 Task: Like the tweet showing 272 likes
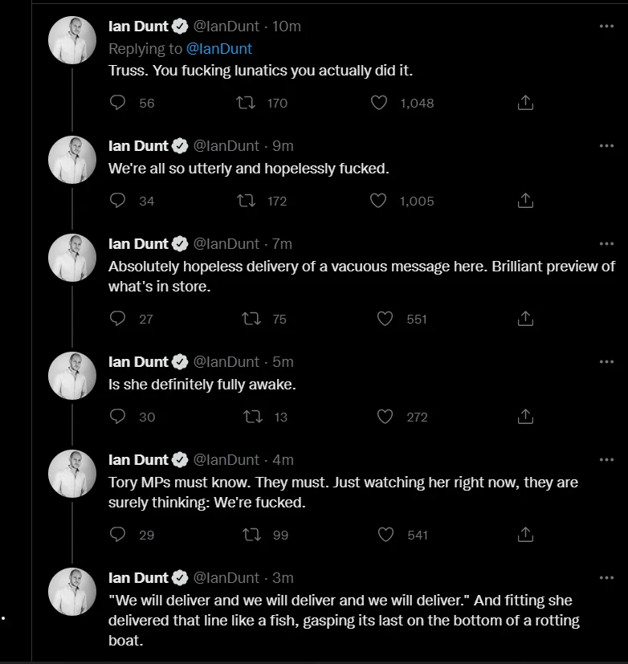[x=385, y=416]
